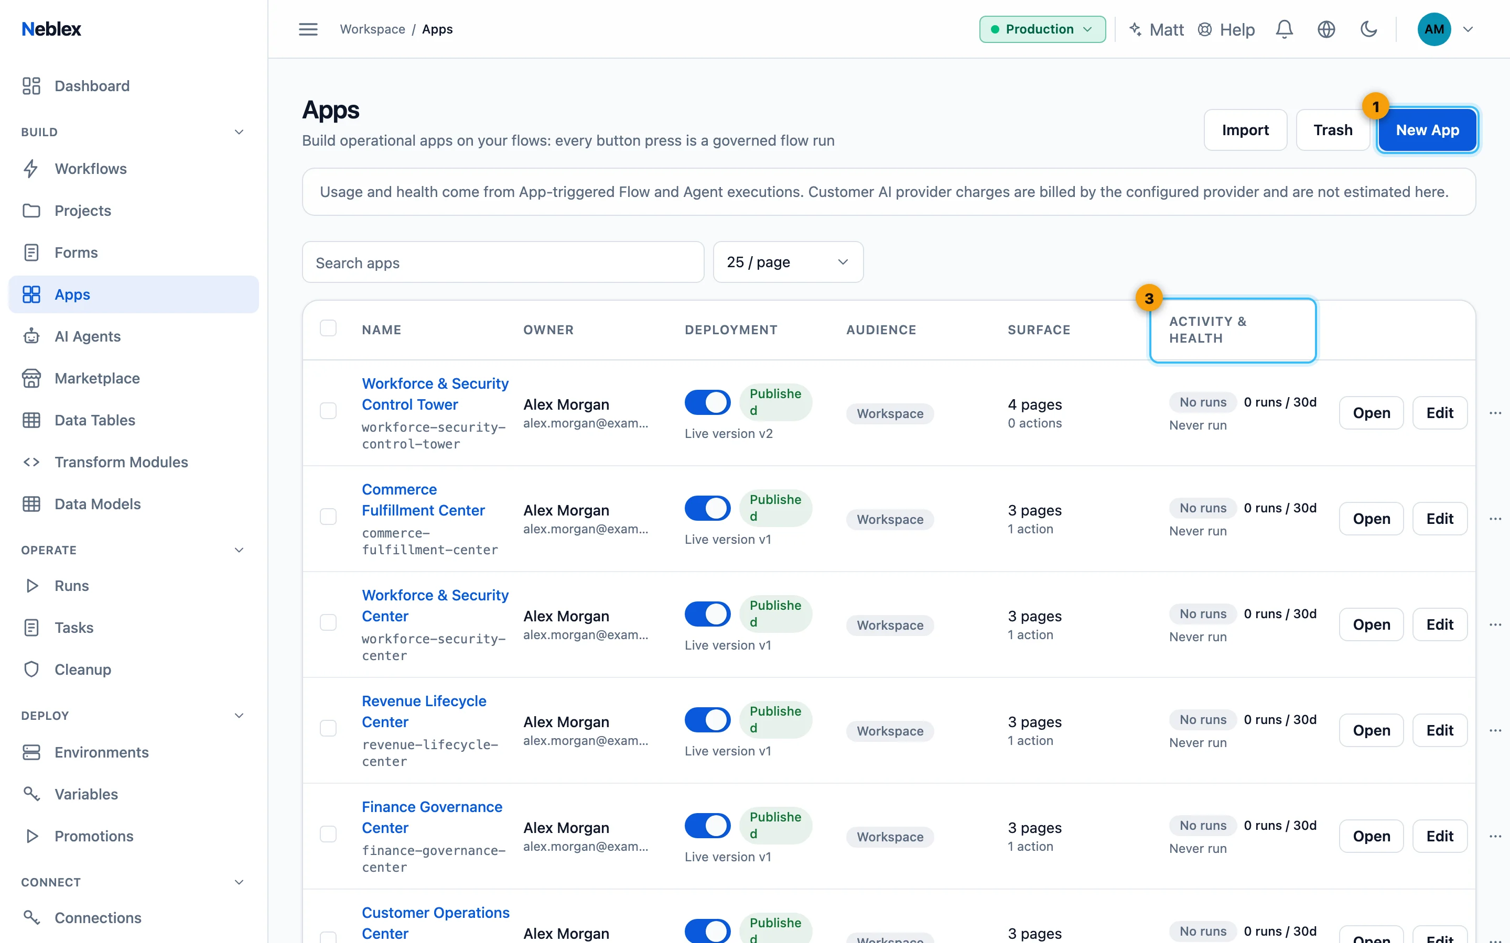Open the Finance Governance Center app link

432,818
